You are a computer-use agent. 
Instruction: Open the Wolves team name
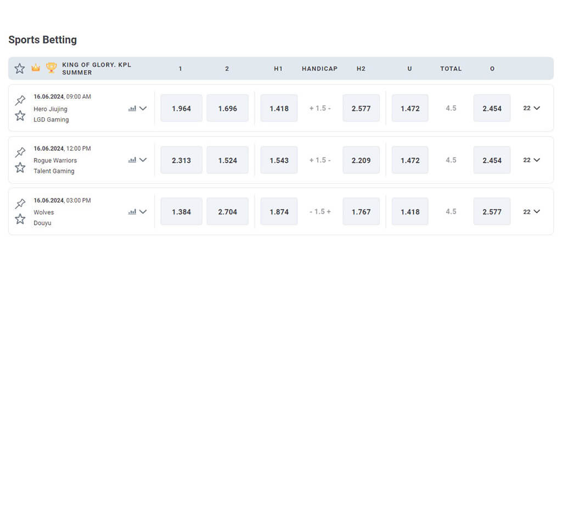point(44,212)
